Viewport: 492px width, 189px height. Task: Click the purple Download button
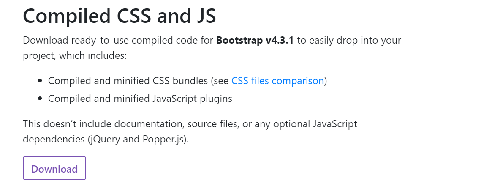(x=54, y=168)
